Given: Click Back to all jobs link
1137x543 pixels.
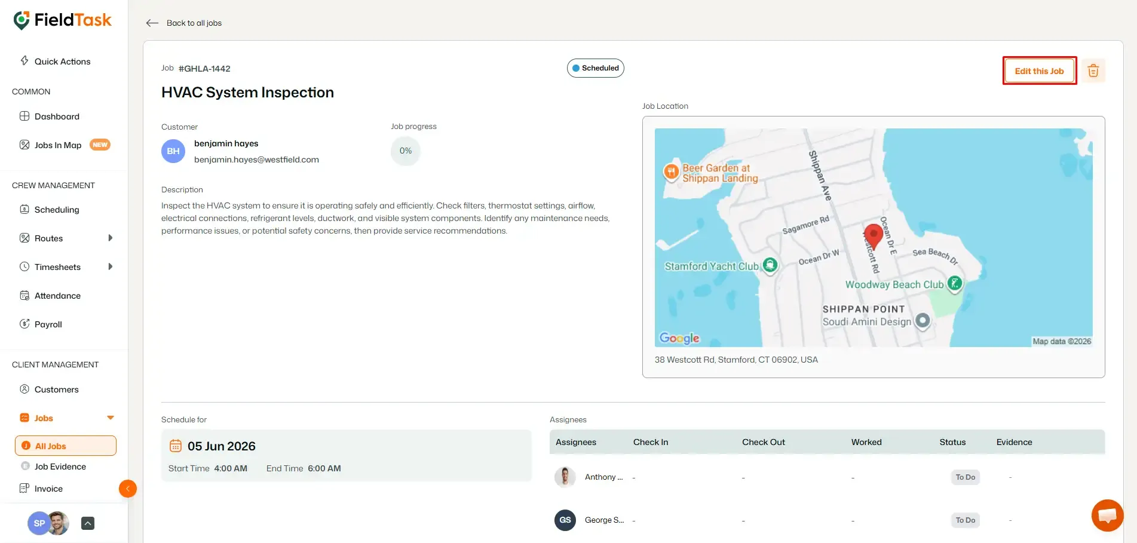Looking at the screenshot, I should coord(194,23).
